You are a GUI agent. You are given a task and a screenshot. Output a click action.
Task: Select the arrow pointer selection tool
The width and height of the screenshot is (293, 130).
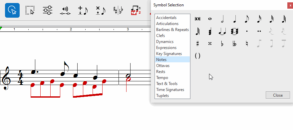[12, 10]
